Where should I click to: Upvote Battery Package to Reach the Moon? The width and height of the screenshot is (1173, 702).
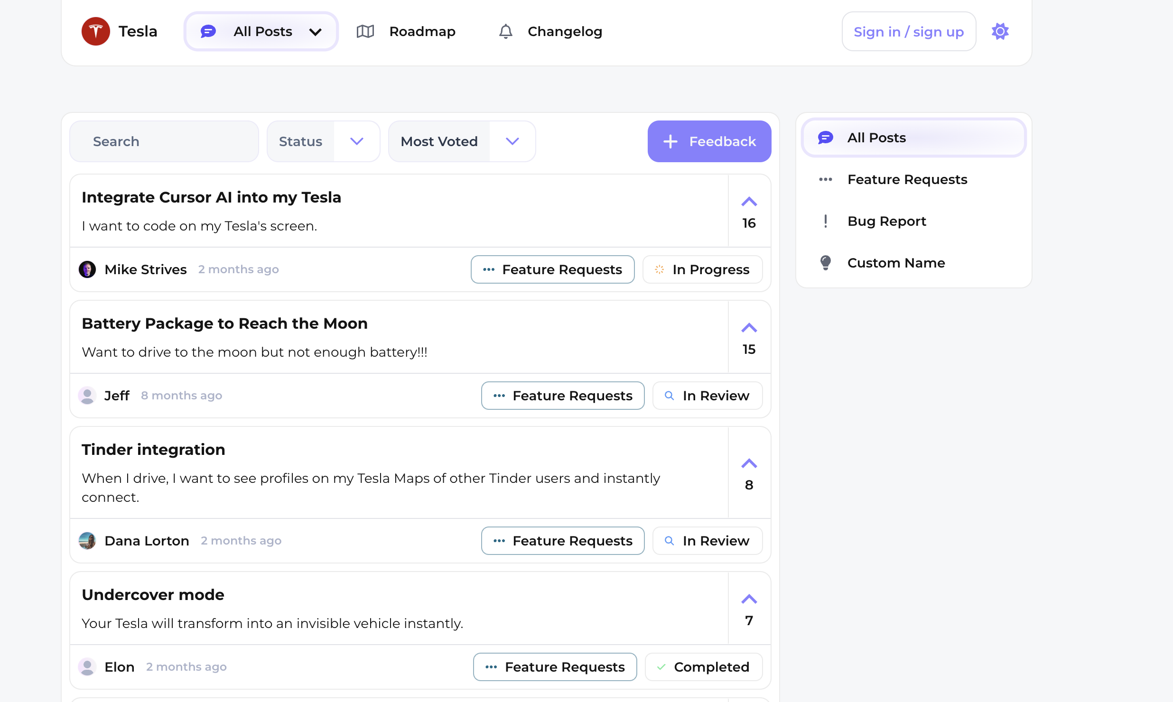[749, 328]
